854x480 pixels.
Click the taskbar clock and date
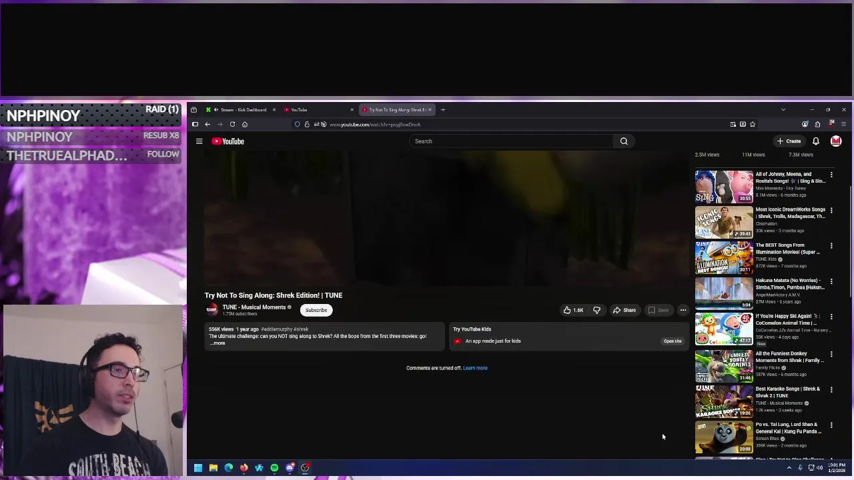click(837, 468)
